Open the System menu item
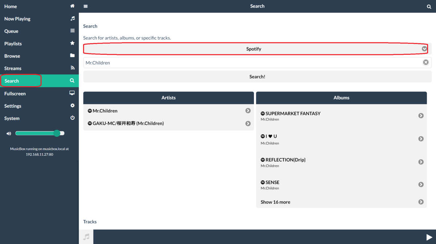 tap(39, 118)
